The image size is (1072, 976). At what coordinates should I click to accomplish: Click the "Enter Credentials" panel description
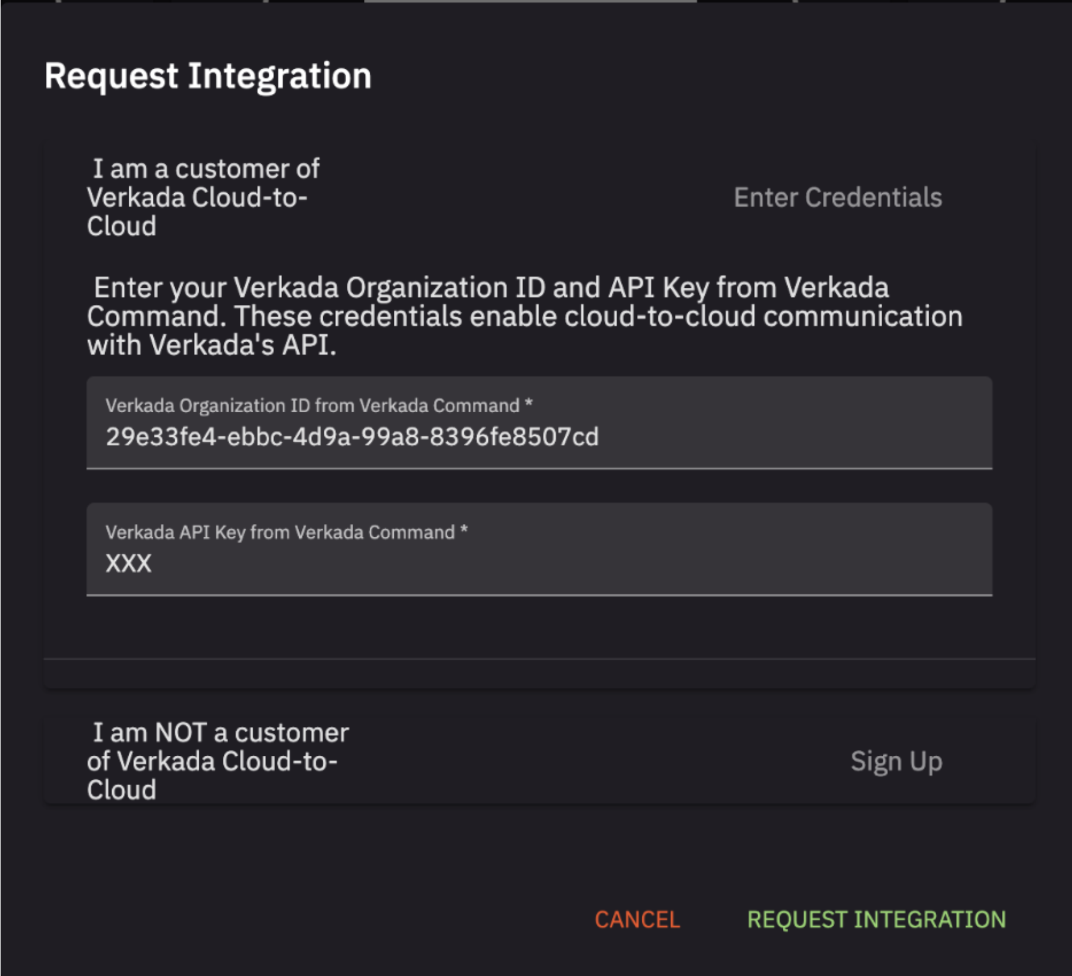[838, 197]
